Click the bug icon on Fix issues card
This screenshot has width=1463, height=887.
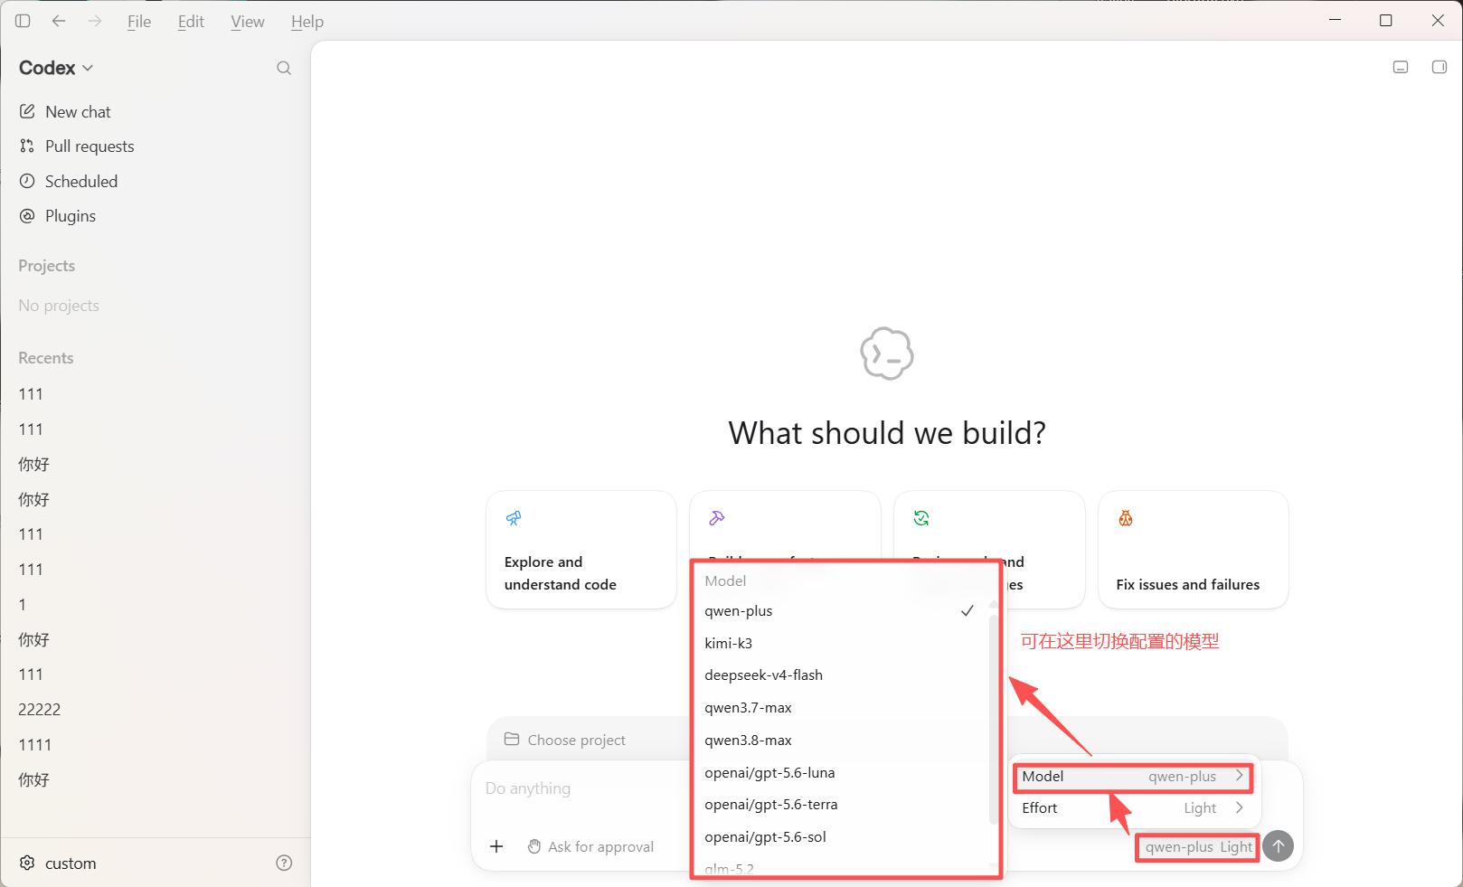(x=1126, y=518)
